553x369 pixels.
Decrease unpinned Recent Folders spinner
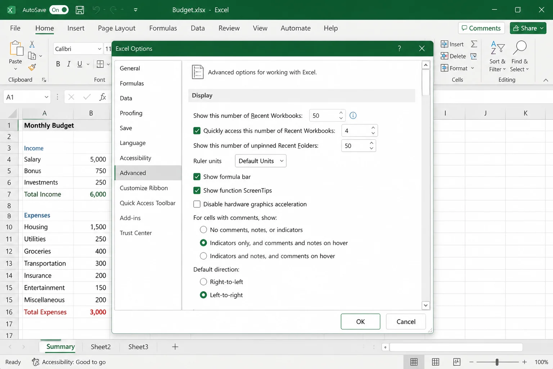pyautogui.click(x=371, y=148)
